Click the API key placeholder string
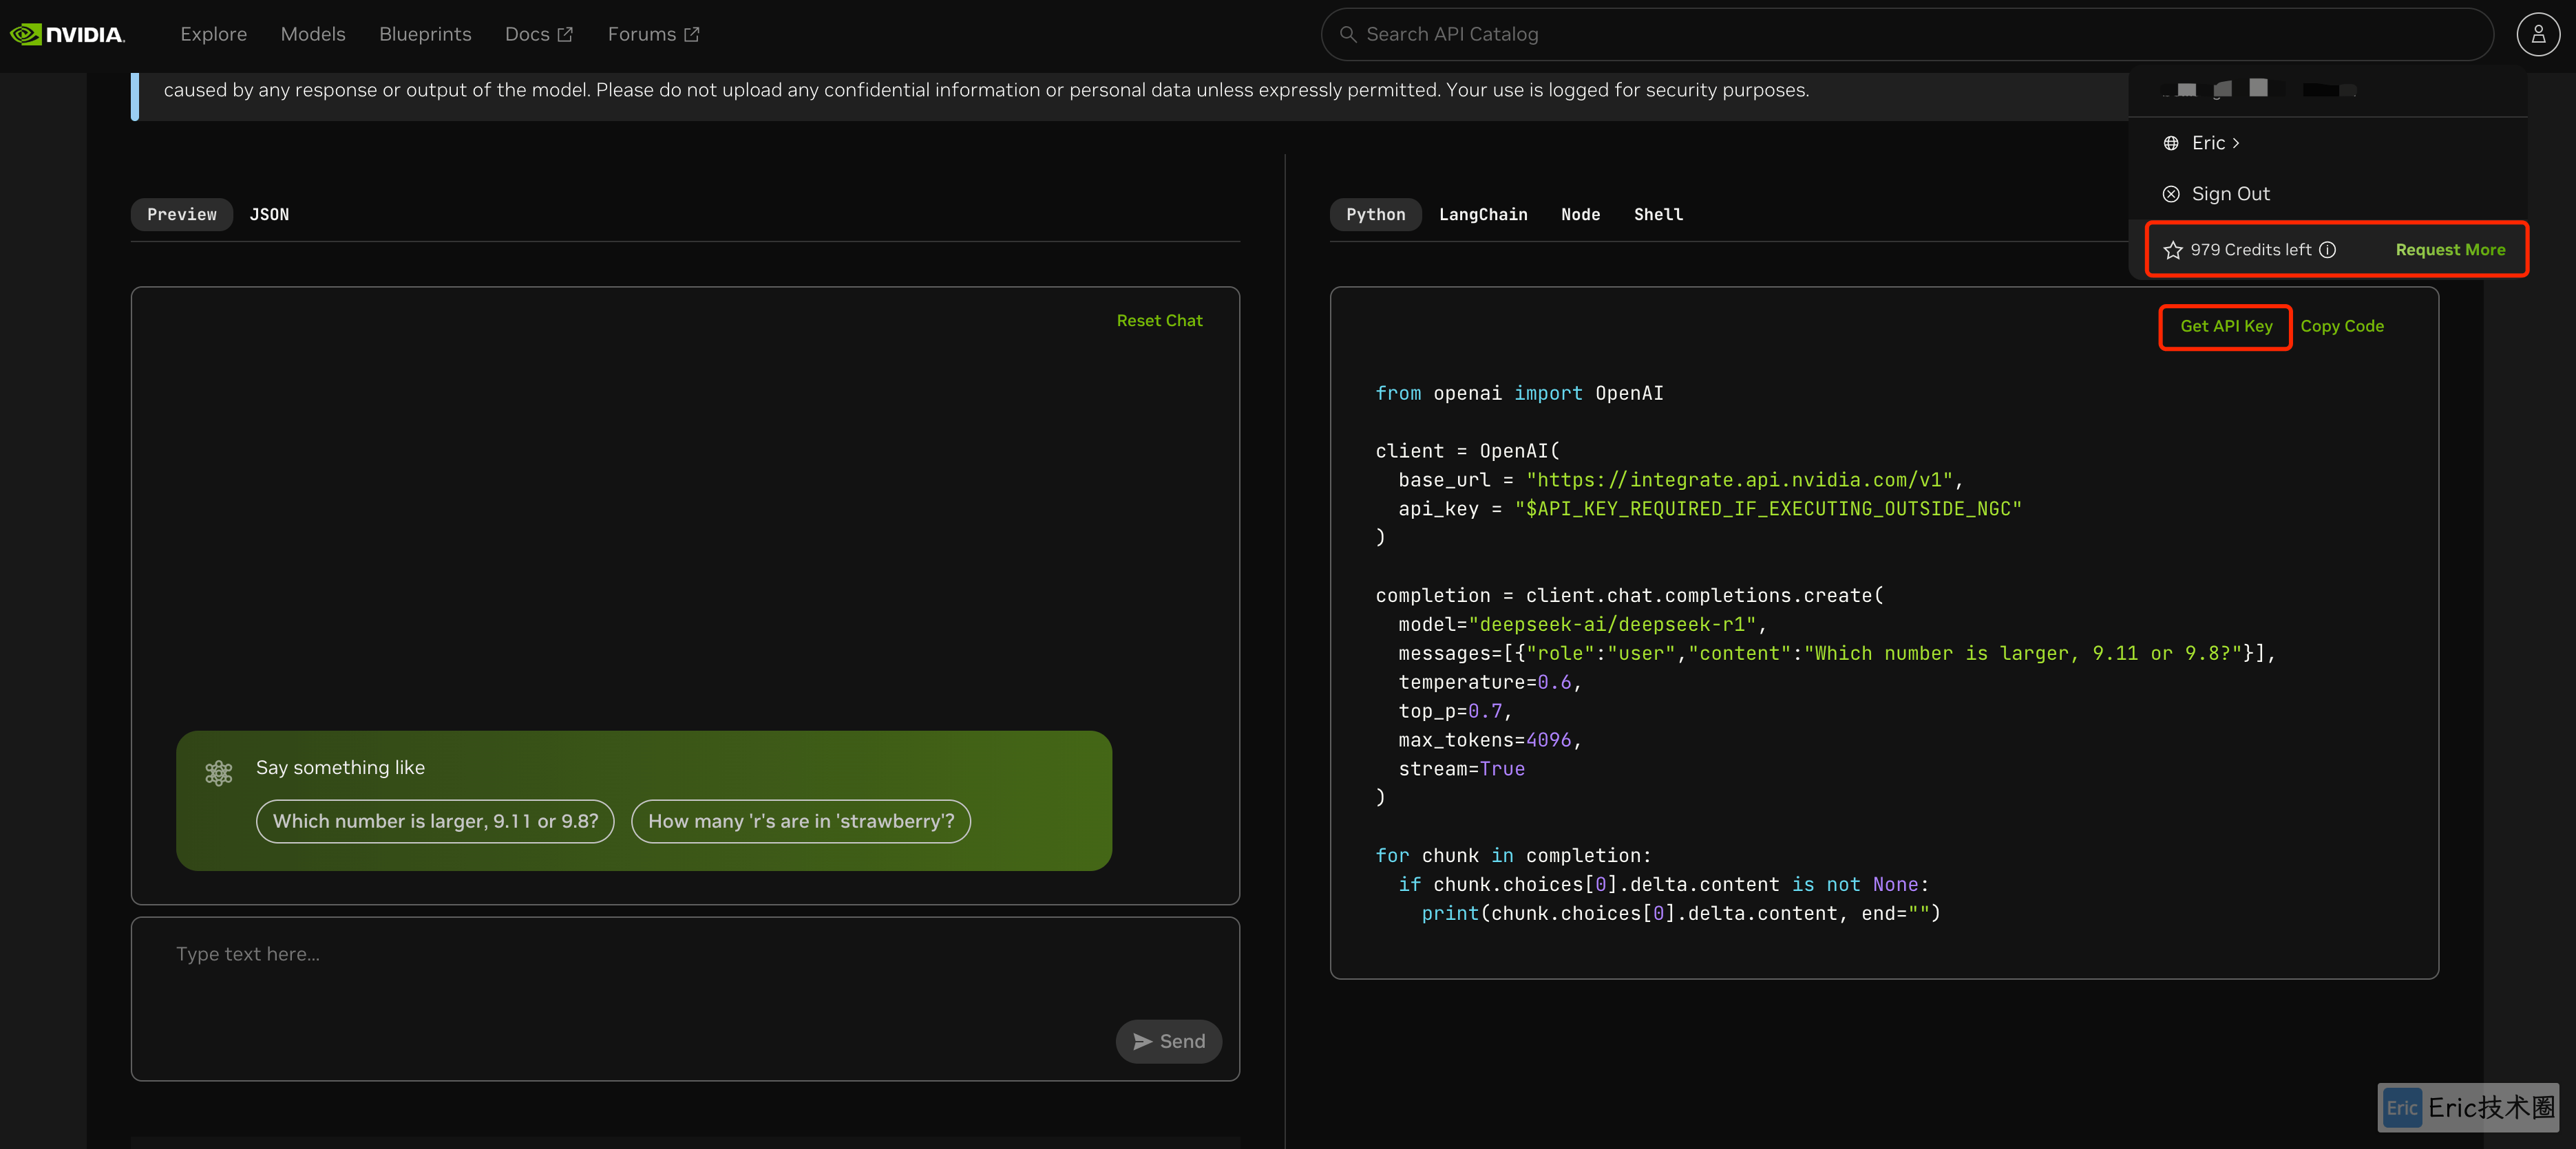Screen dimensions: 2576x1149 (1768, 508)
